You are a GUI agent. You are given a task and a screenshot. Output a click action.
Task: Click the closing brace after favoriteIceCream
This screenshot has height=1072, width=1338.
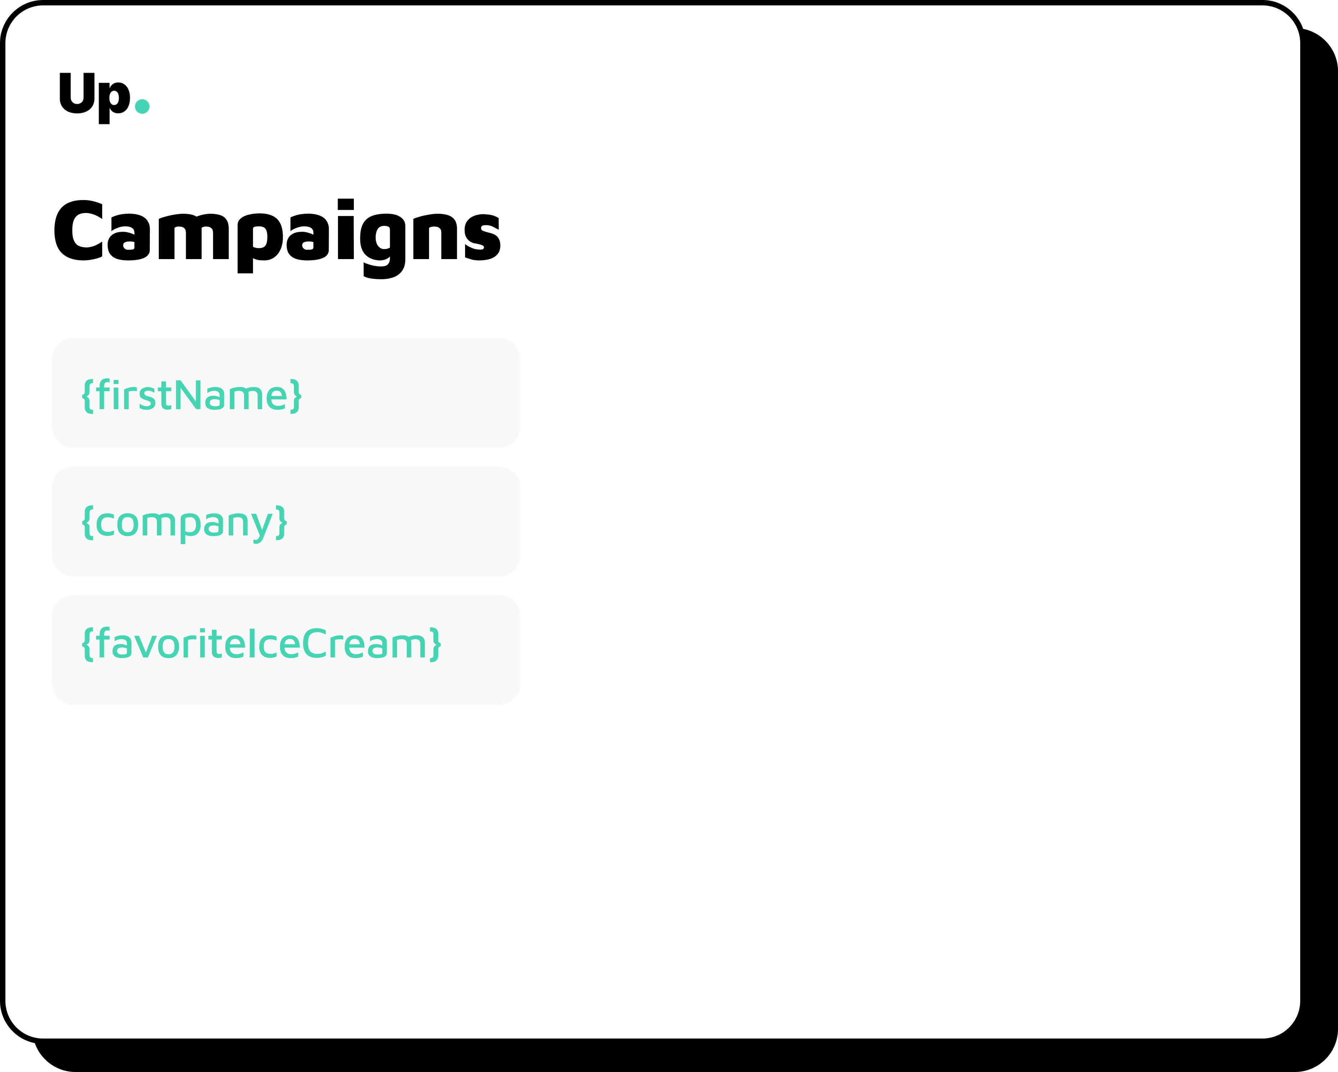435,644
